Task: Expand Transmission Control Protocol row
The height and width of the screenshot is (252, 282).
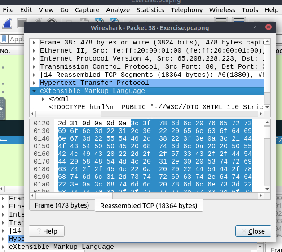Action: (34, 67)
